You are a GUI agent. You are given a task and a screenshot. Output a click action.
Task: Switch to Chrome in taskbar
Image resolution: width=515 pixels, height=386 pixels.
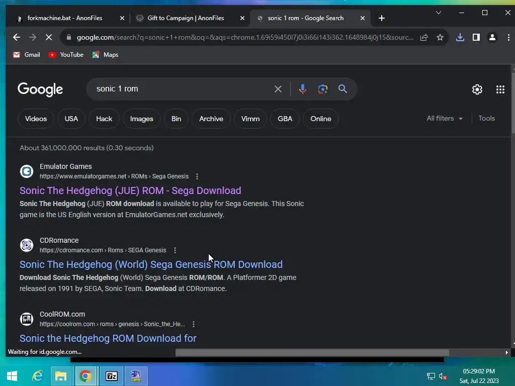[85, 376]
